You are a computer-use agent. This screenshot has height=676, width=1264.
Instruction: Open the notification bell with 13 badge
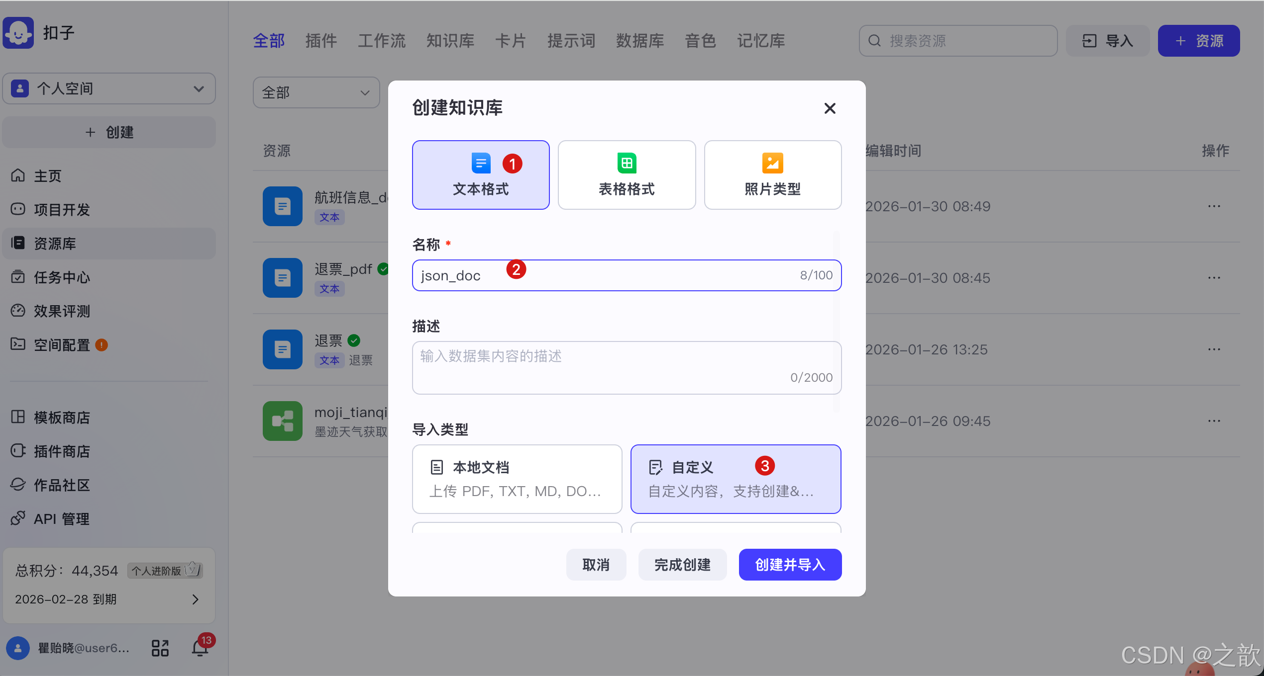coord(200,648)
